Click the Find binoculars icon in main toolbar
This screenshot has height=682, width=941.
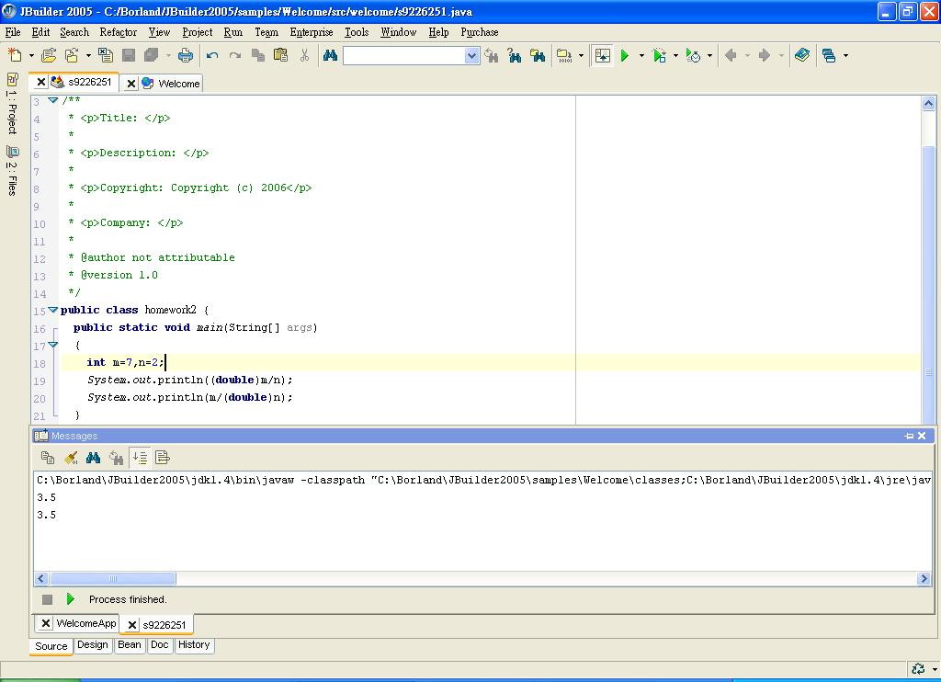(x=330, y=55)
